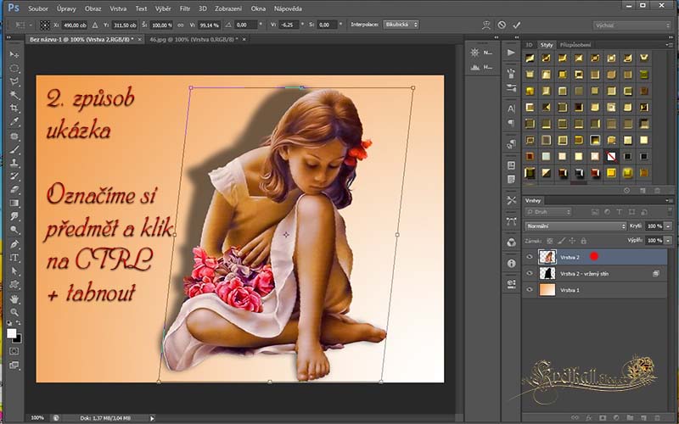Screen dimensions: 679x424
Task: Select the Pen tool
Action: (14, 244)
